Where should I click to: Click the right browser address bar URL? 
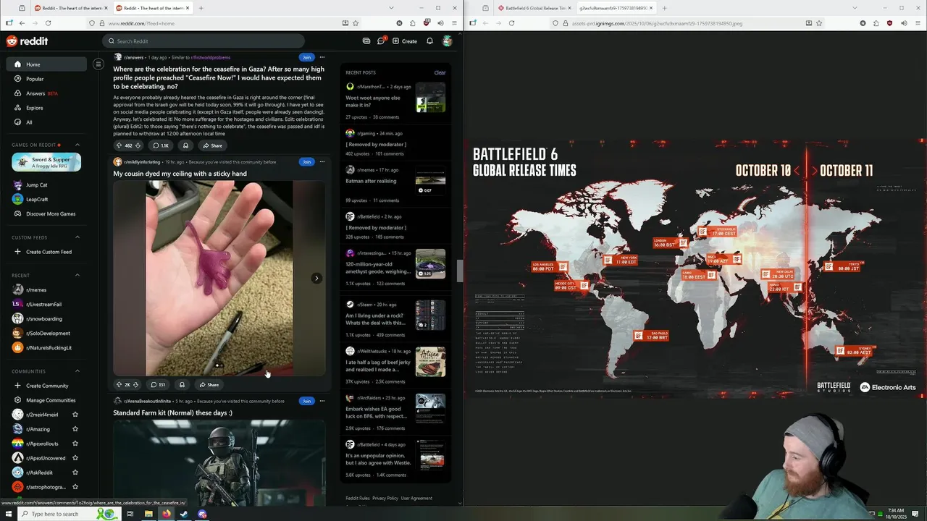(657, 23)
